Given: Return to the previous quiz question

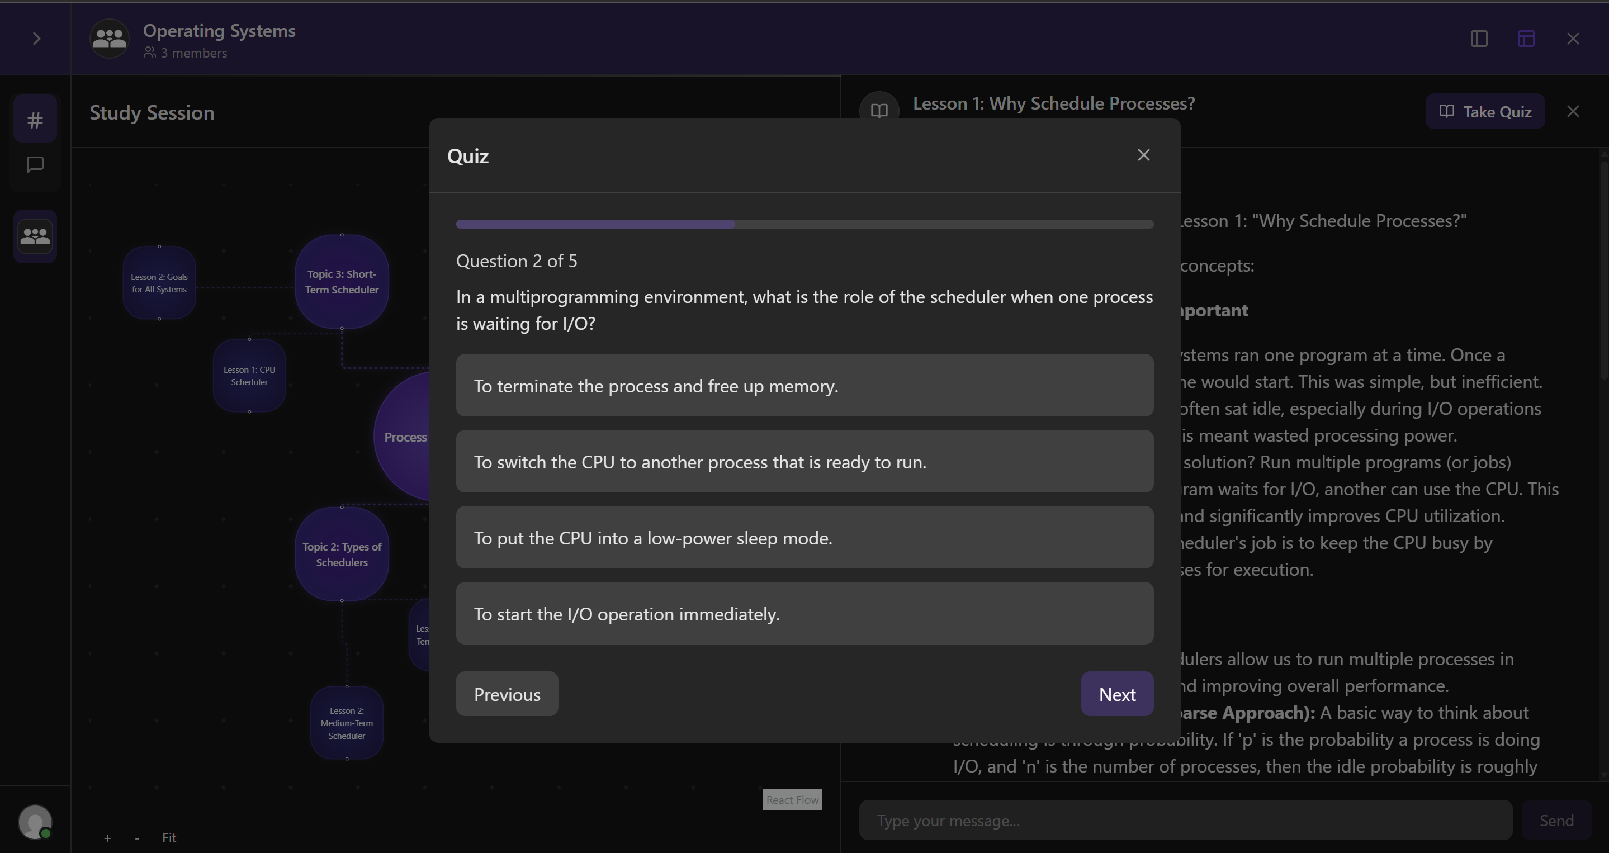Looking at the screenshot, I should click(507, 694).
